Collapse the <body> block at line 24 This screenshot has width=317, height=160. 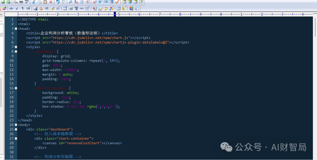coord(16,125)
